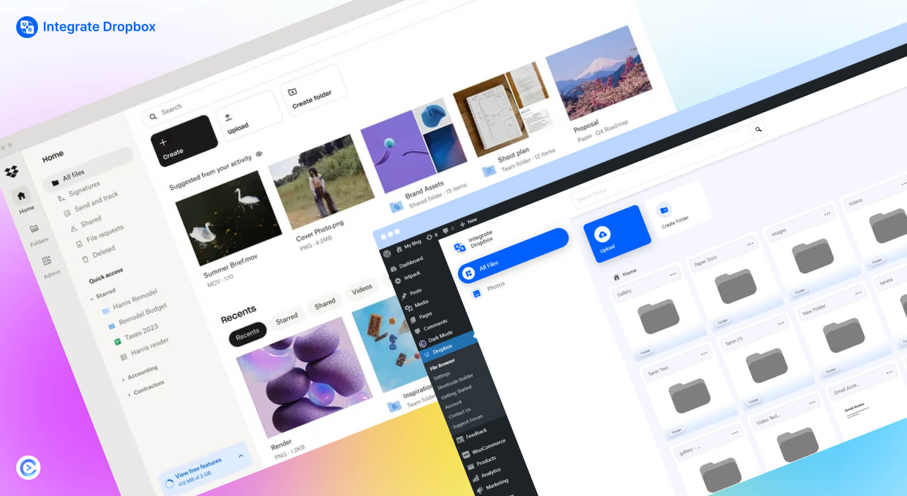This screenshot has width=907, height=496.
Task: Open the three-dot menu on Gallery folder
Action: (673, 274)
